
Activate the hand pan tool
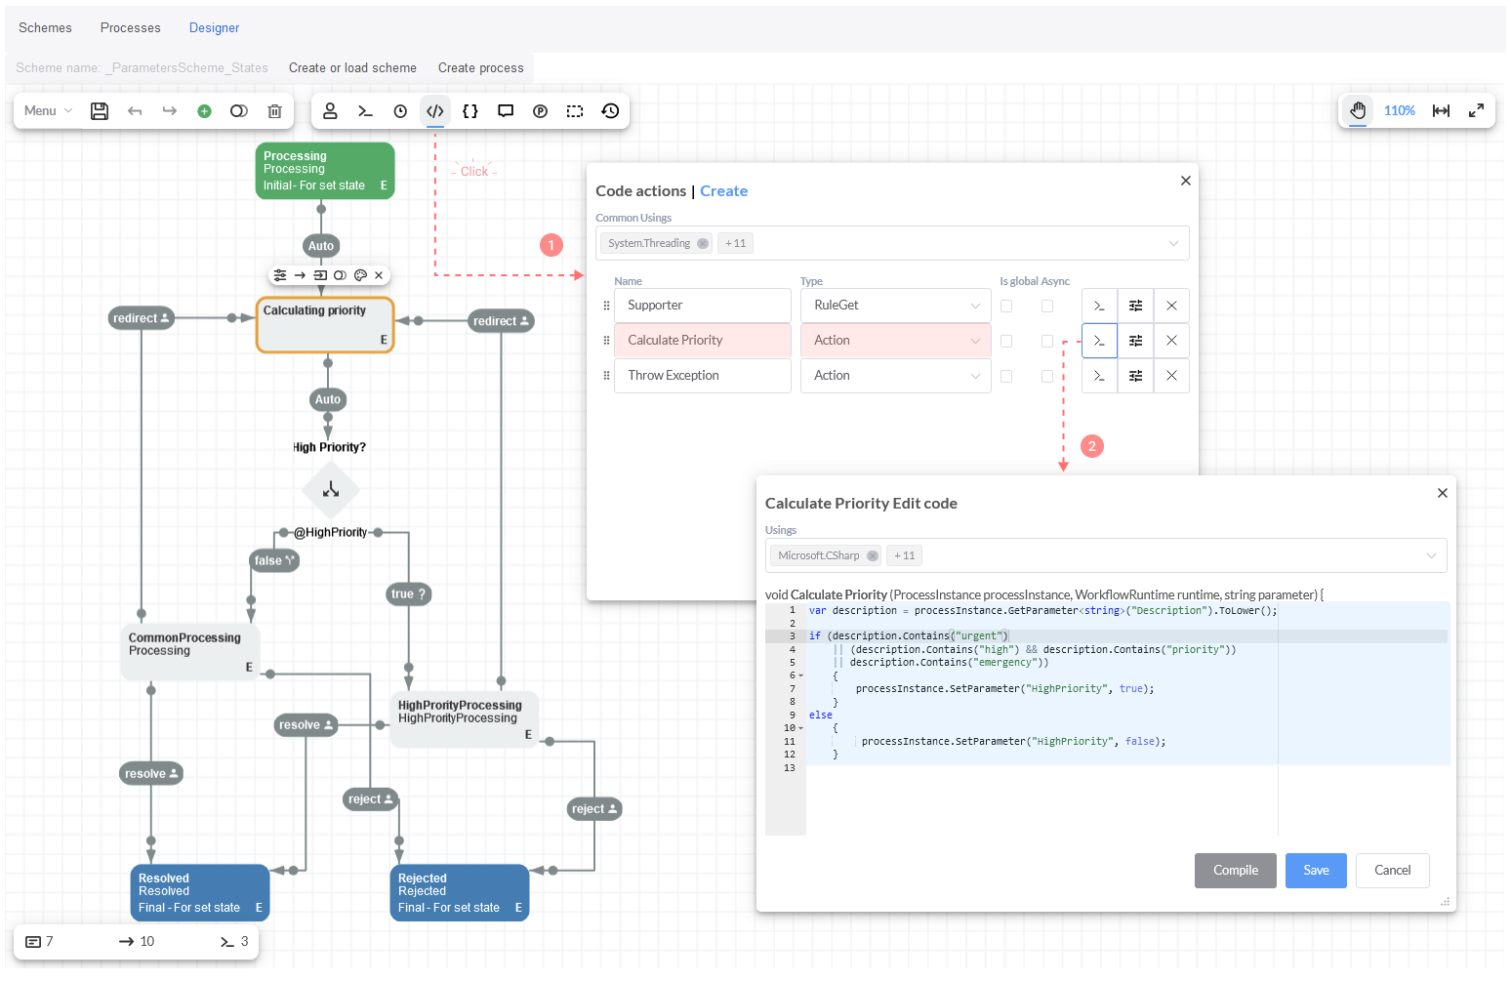pos(1358,111)
